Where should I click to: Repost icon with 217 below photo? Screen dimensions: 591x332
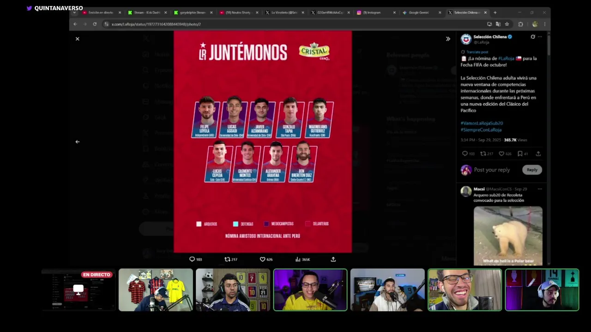(x=227, y=259)
